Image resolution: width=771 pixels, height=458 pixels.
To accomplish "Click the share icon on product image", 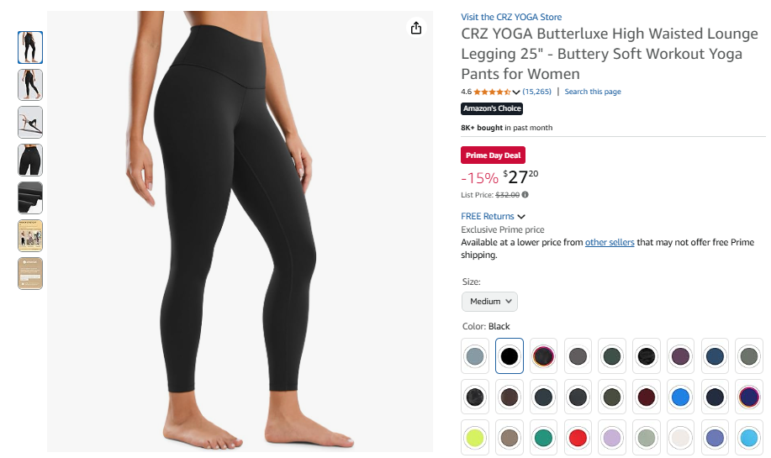I will tap(416, 28).
